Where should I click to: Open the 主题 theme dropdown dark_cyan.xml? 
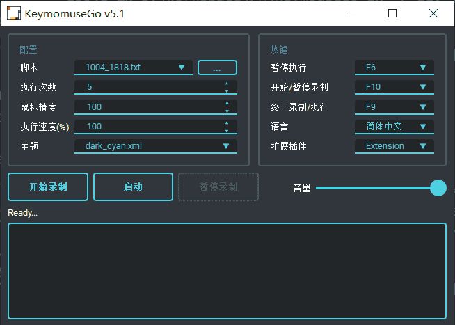pos(156,146)
